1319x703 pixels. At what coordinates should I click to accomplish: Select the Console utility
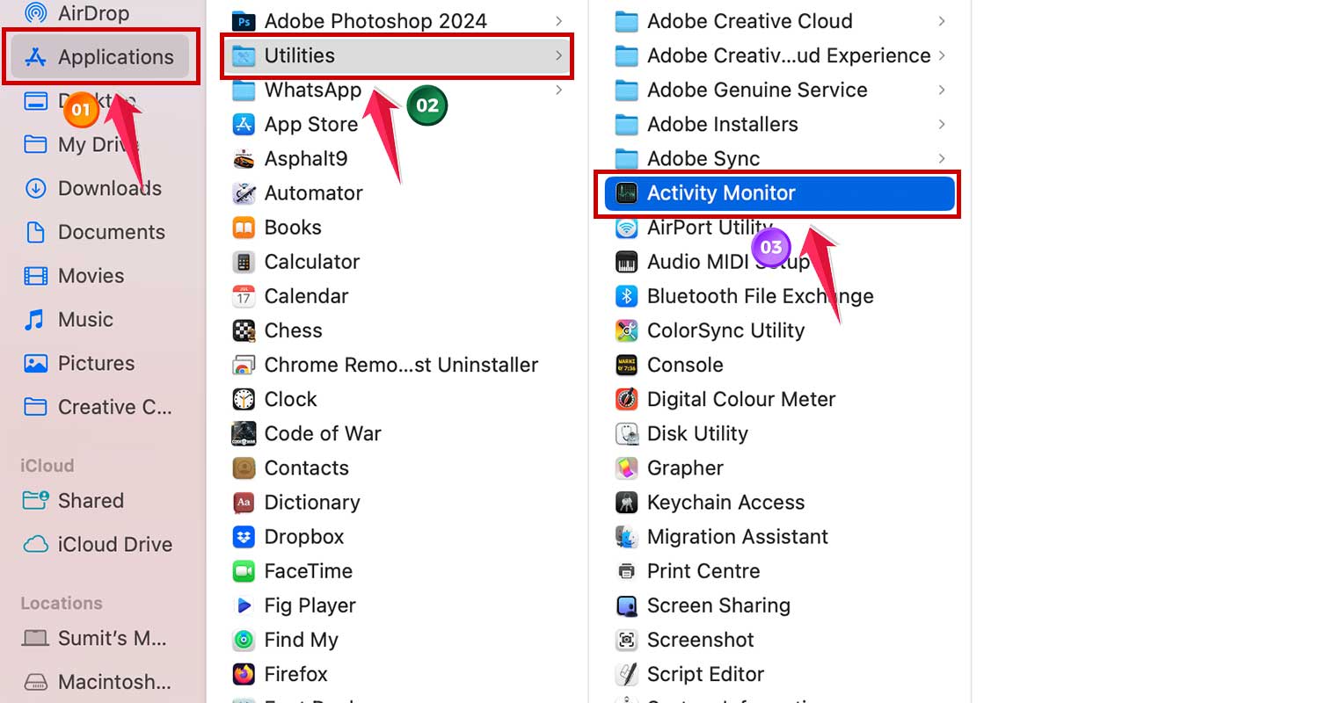click(685, 365)
